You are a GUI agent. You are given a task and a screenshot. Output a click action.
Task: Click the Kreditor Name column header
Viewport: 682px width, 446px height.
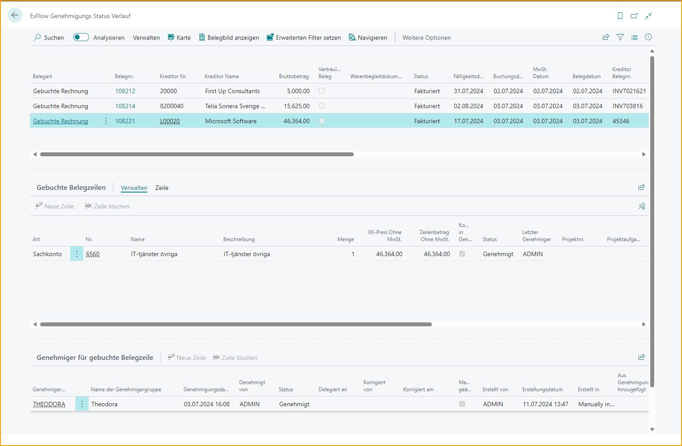tap(222, 76)
